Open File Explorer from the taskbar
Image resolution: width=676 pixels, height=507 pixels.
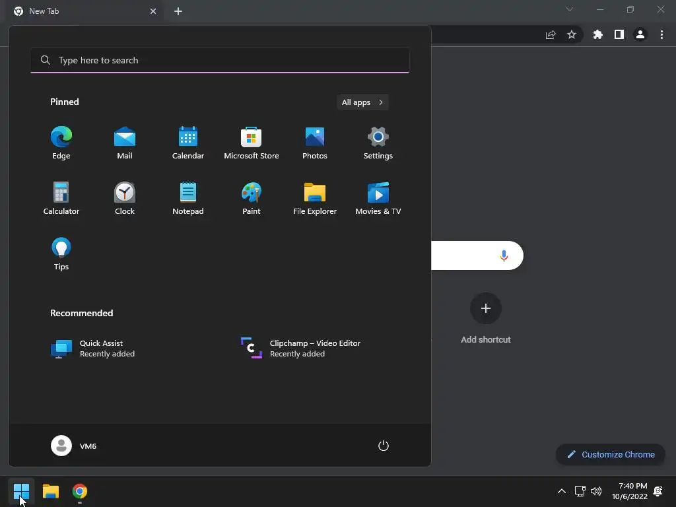51,491
